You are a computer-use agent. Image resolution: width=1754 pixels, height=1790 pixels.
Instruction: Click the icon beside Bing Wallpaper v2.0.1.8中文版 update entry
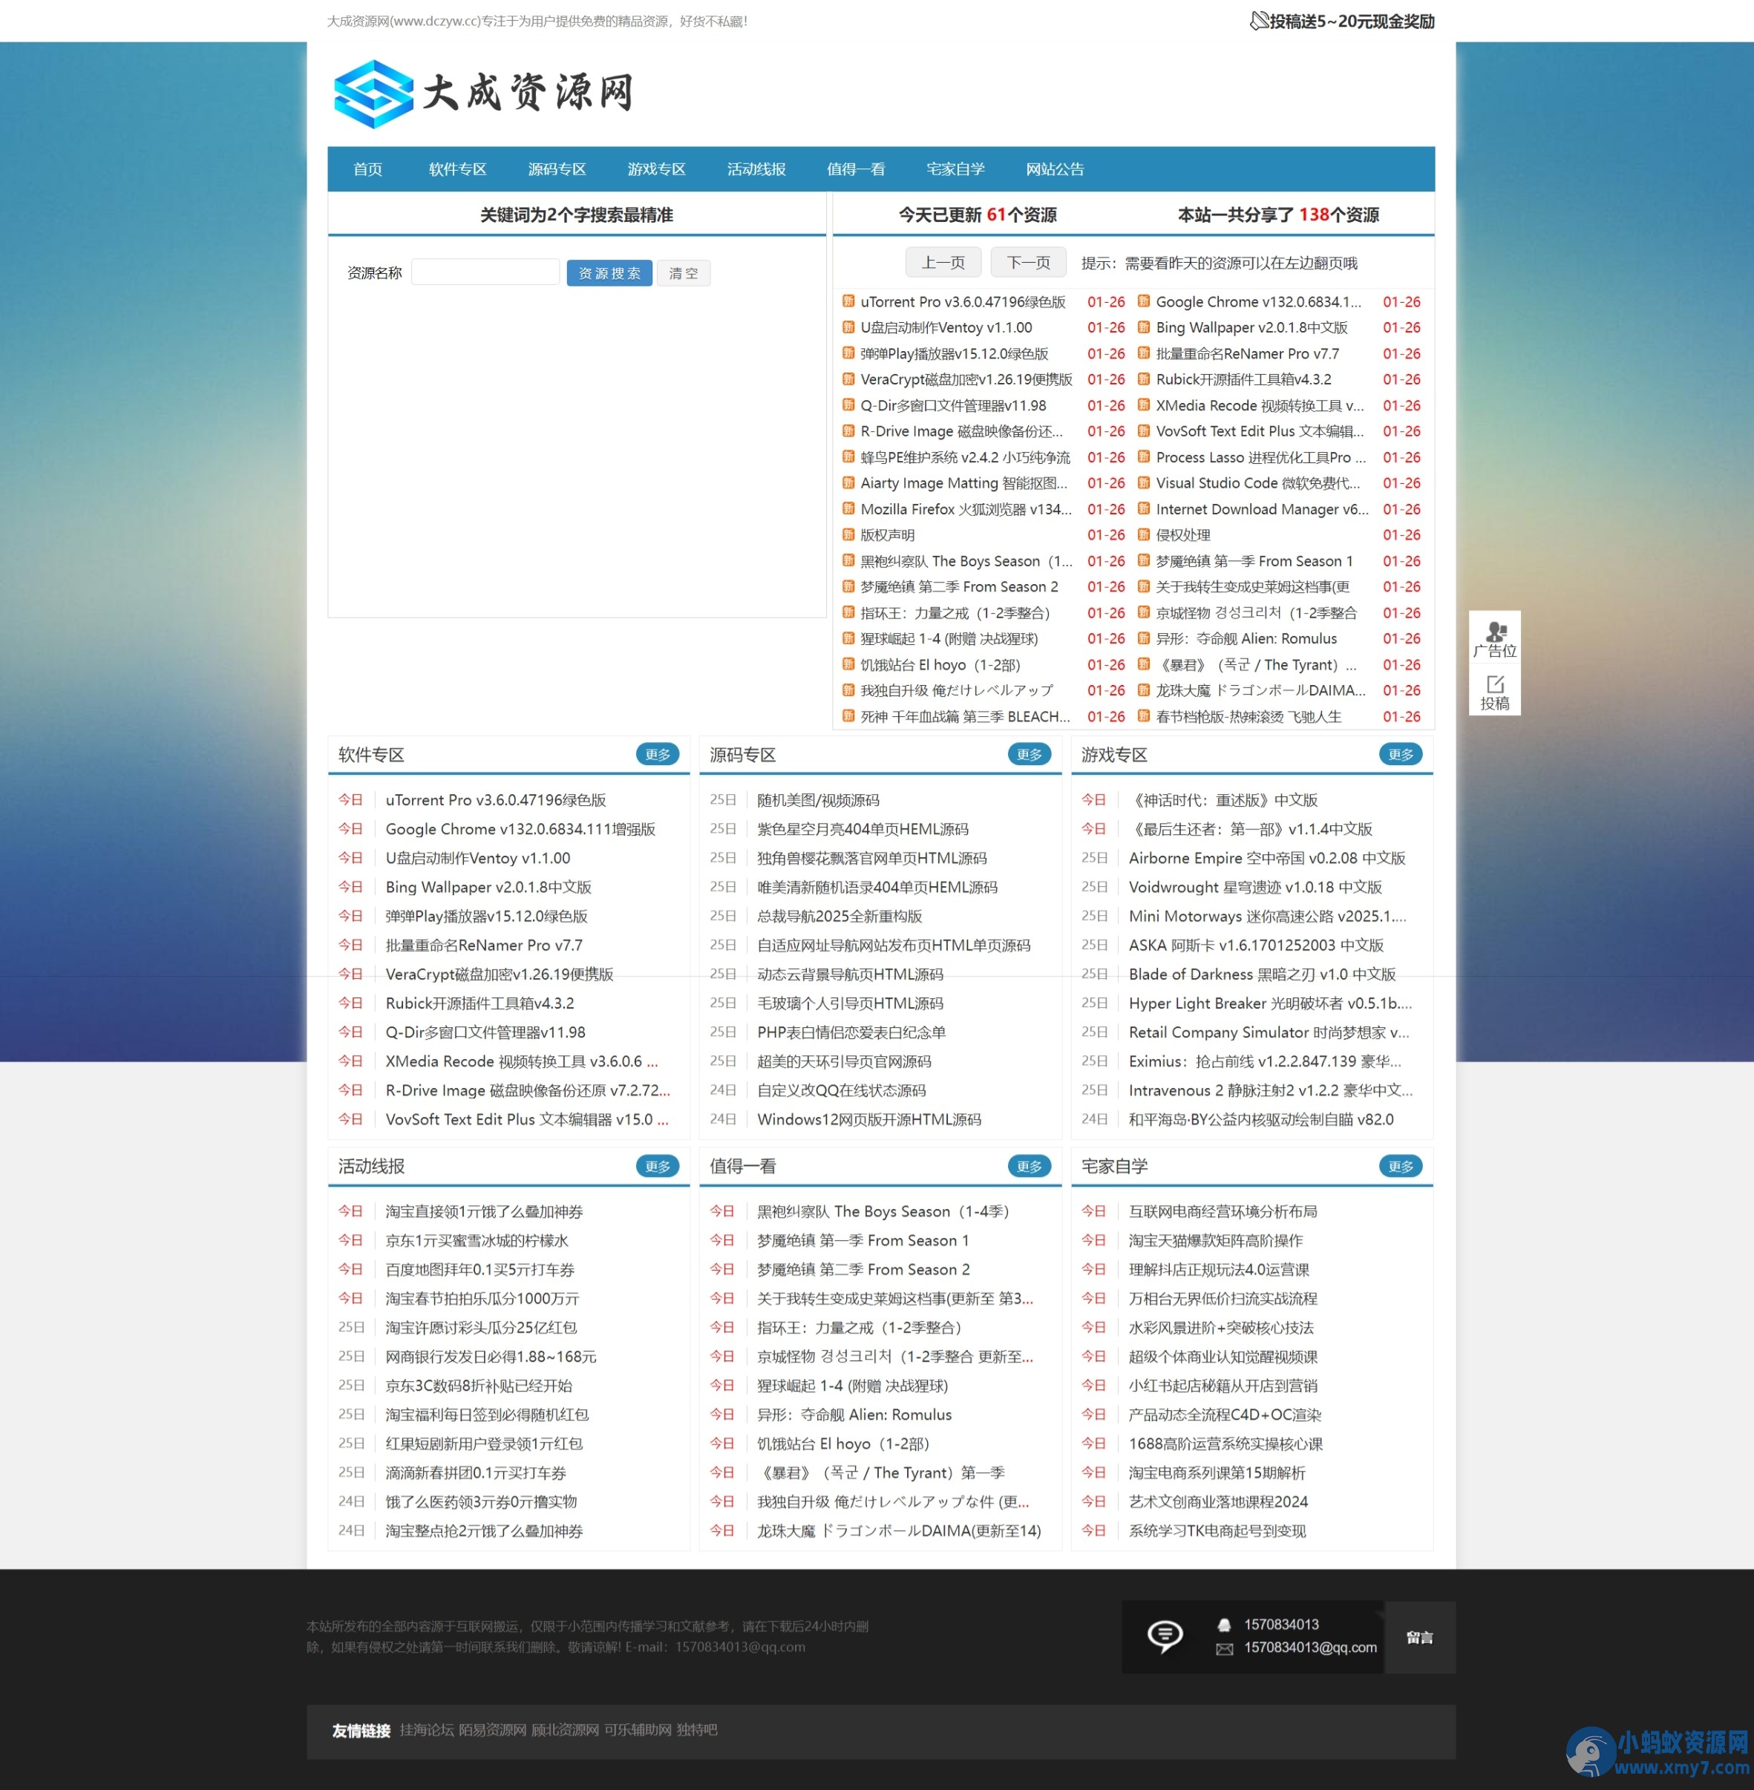tap(1143, 327)
